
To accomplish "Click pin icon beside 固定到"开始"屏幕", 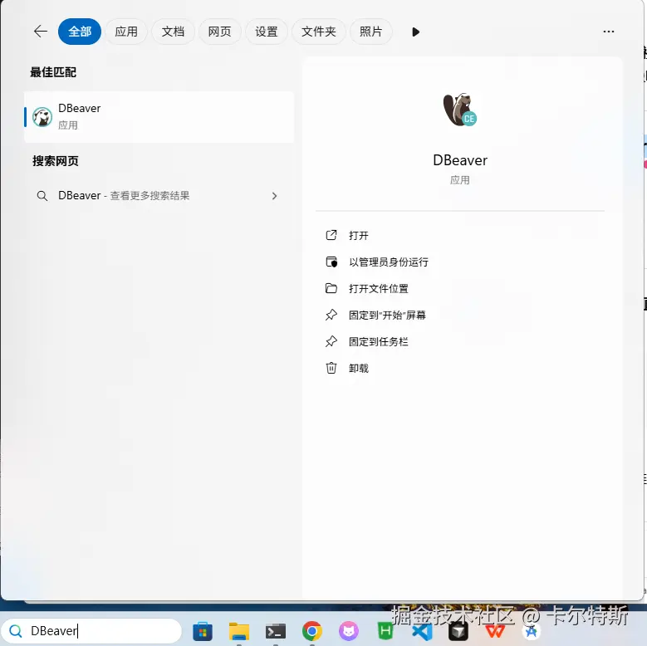I will click(x=331, y=316).
